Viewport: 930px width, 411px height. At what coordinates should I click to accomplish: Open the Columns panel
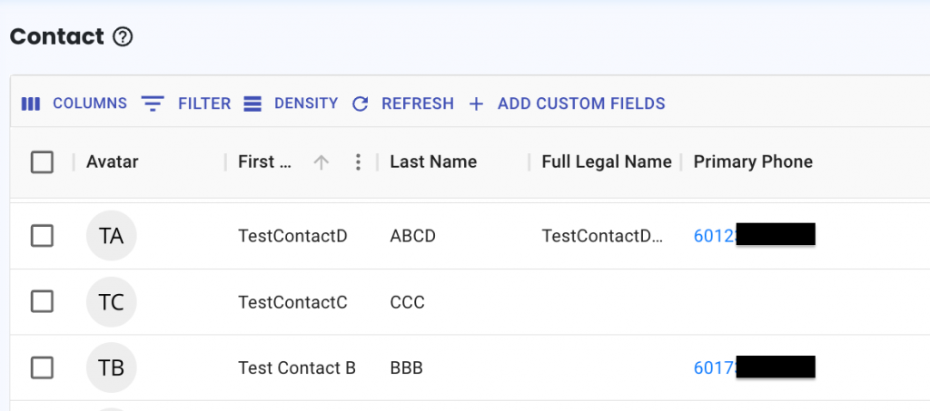[x=74, y=103]
